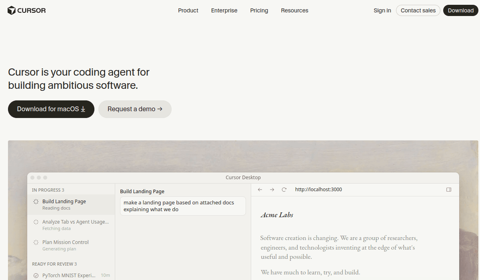This screenshot has width=480, height=280.
Task: Click the Analyze Tab spinner icon
Action: coord(36,222)
